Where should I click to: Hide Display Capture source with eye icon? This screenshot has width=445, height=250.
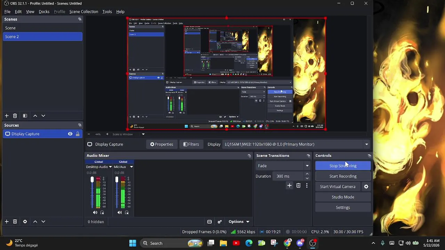70,134
